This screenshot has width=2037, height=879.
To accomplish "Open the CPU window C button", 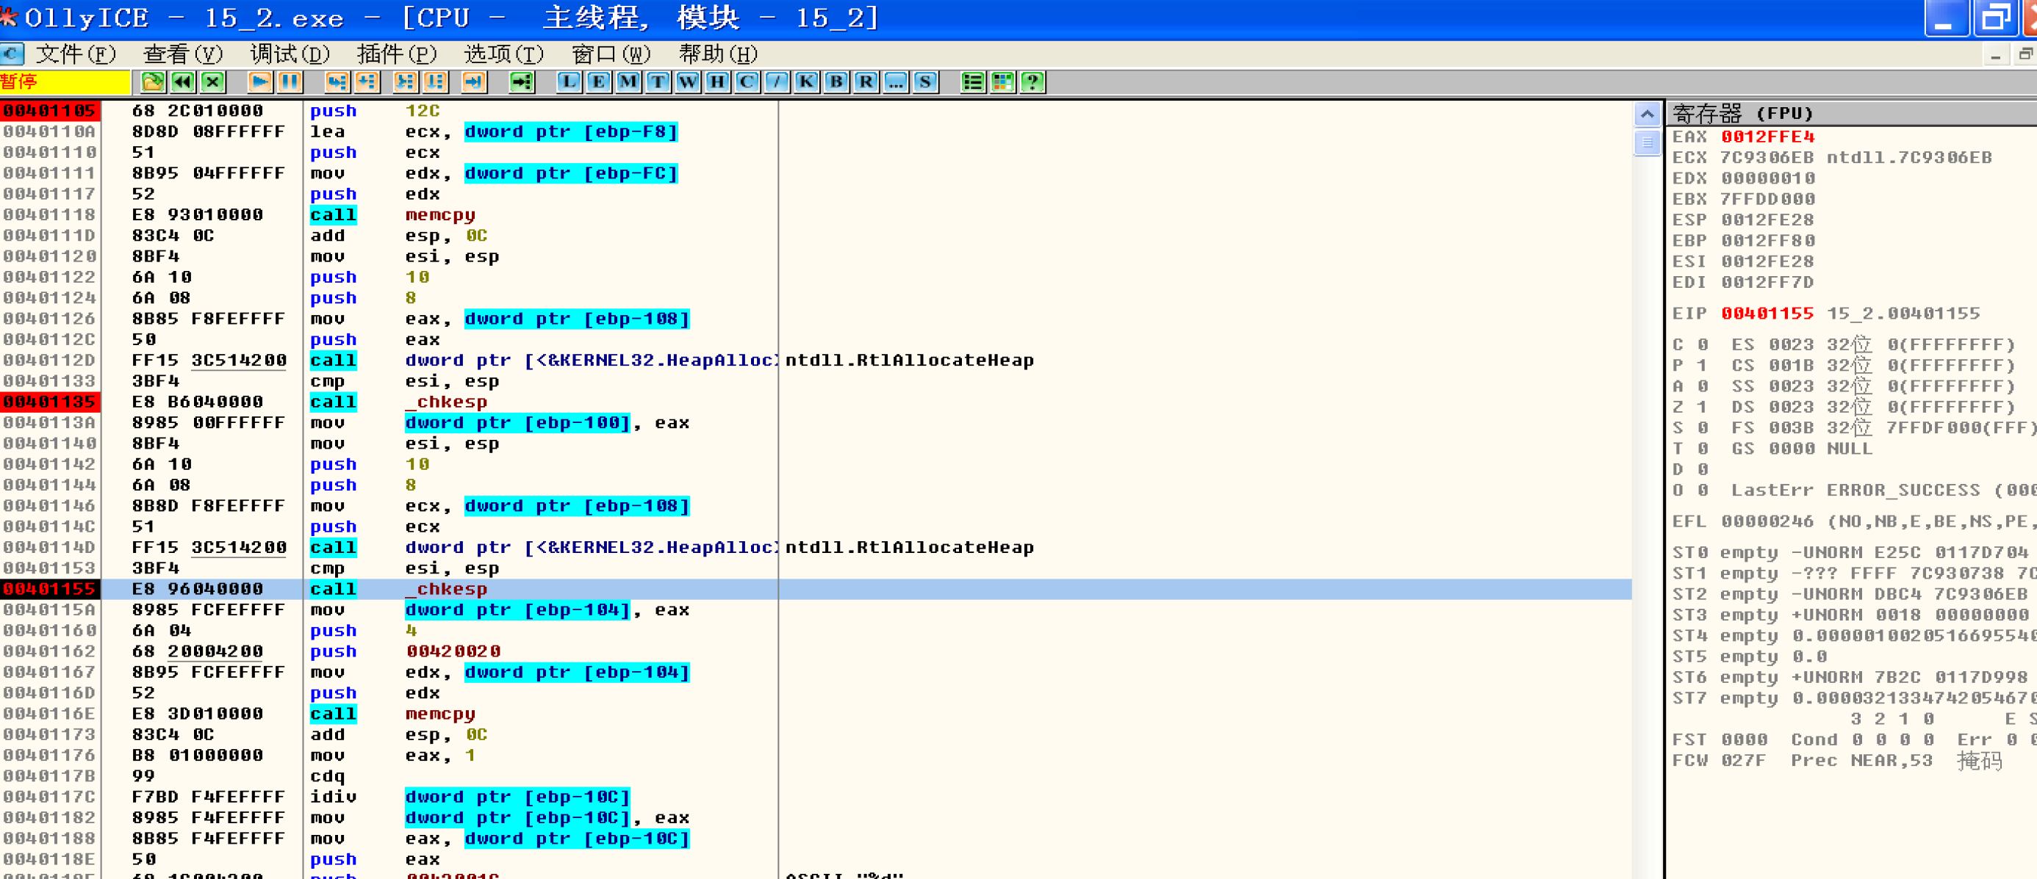I will [747, 82].
